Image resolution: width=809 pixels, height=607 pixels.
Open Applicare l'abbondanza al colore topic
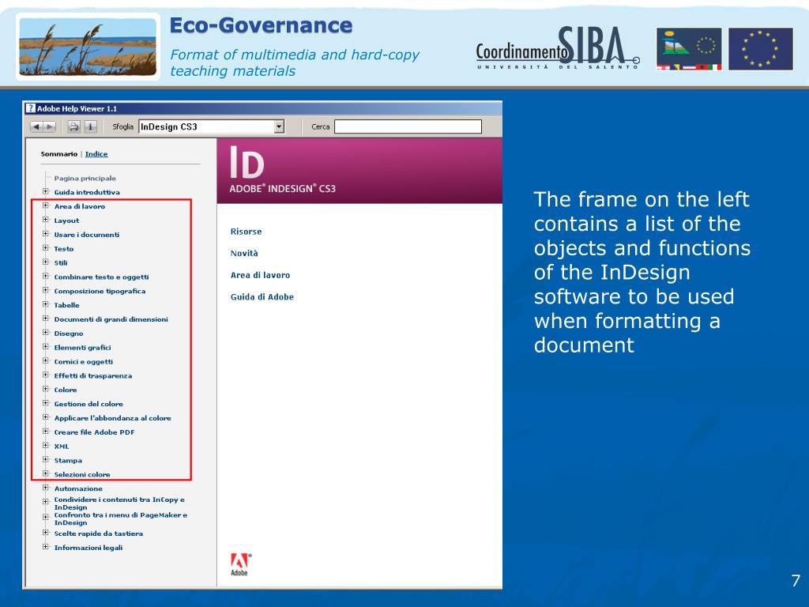click(x=112, y=418)
